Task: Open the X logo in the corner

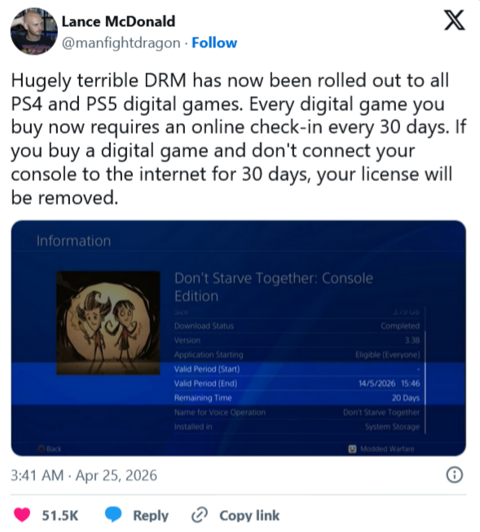Action: click(x=455, y=20)
